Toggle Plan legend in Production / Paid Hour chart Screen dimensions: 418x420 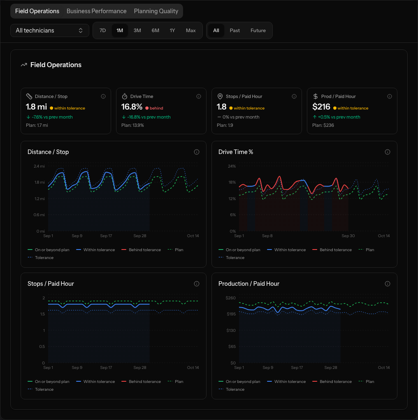click(366, 381)
